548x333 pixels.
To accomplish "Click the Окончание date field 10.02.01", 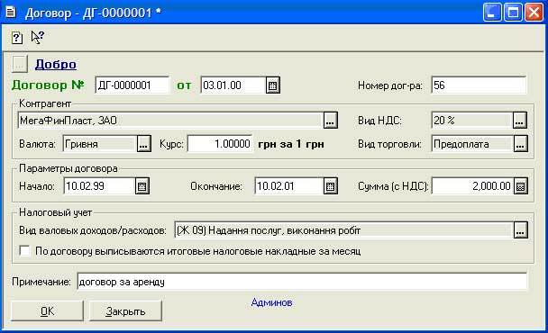I will click(289, 186).
